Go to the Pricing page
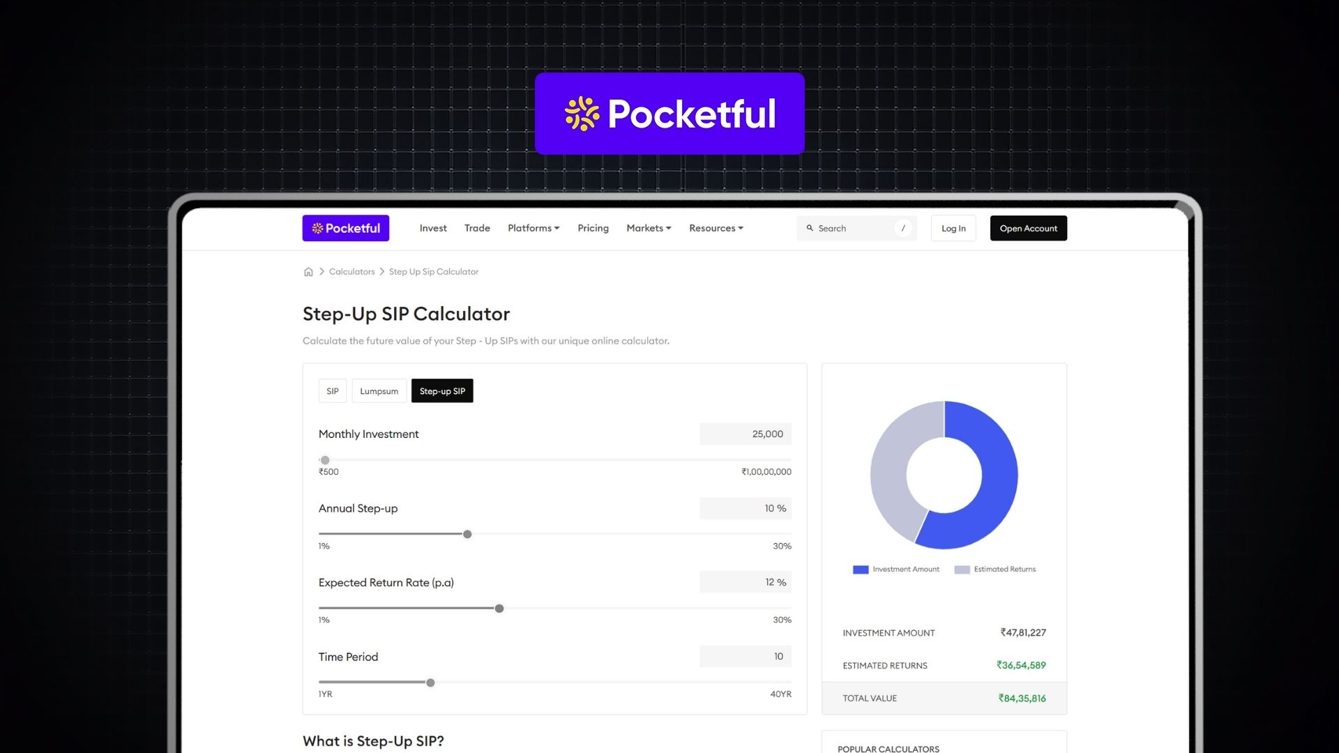Image resolution: width=1339 pixels, height=753 pixels. coord(593,228)
